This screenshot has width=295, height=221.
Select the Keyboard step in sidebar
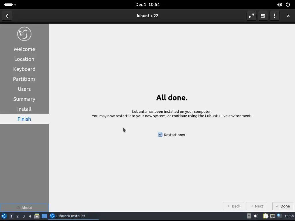(24, 69)
